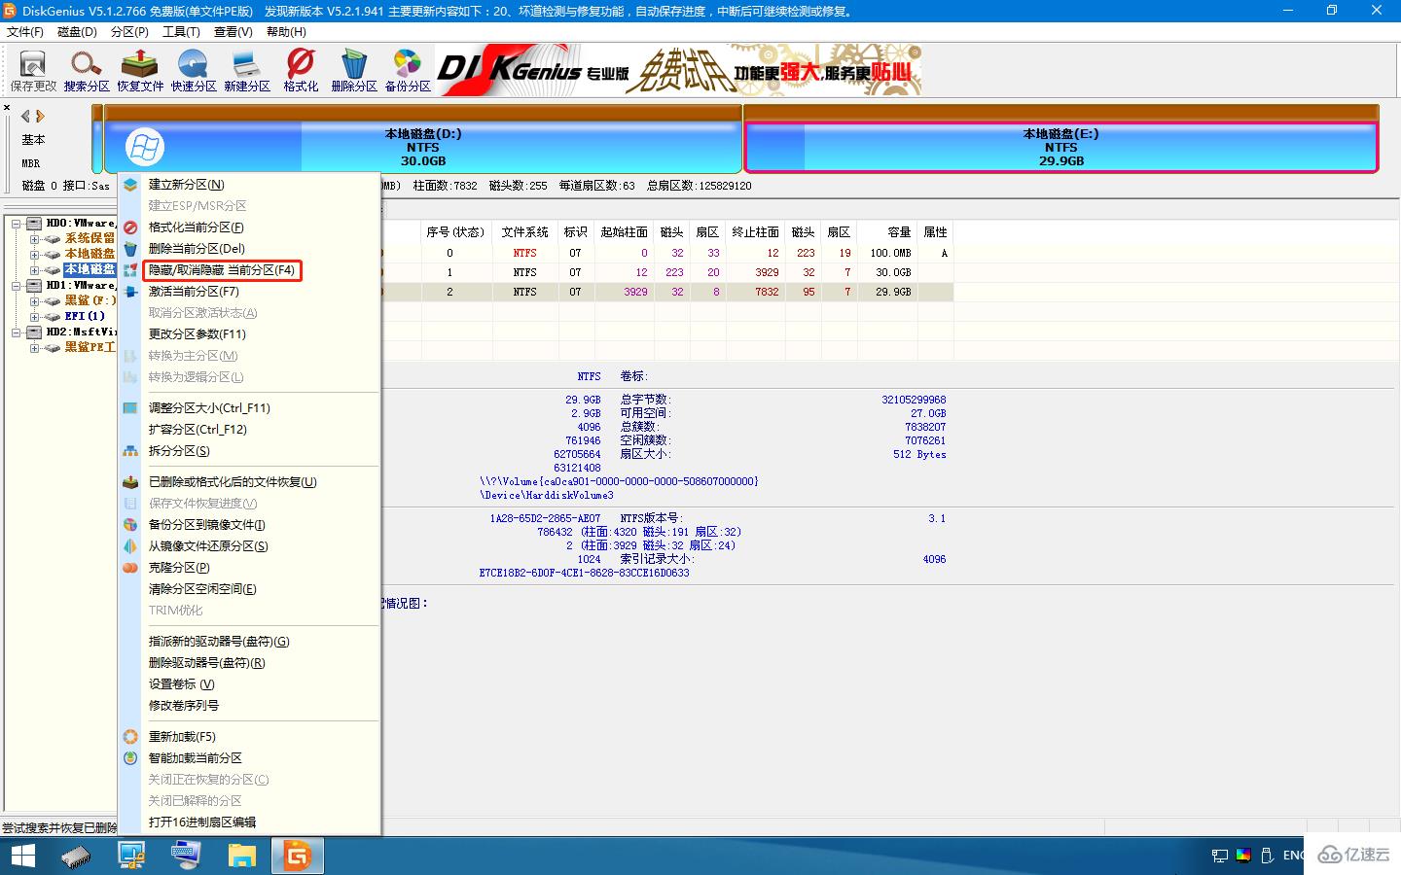The image size is (1401, 875).
Task: Click the orange icon beside 克隆分区(P)
Action: [x=130, y=568]
